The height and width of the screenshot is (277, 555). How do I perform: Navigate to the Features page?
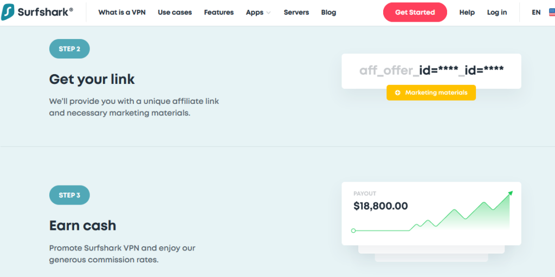(x=219, y=12)
